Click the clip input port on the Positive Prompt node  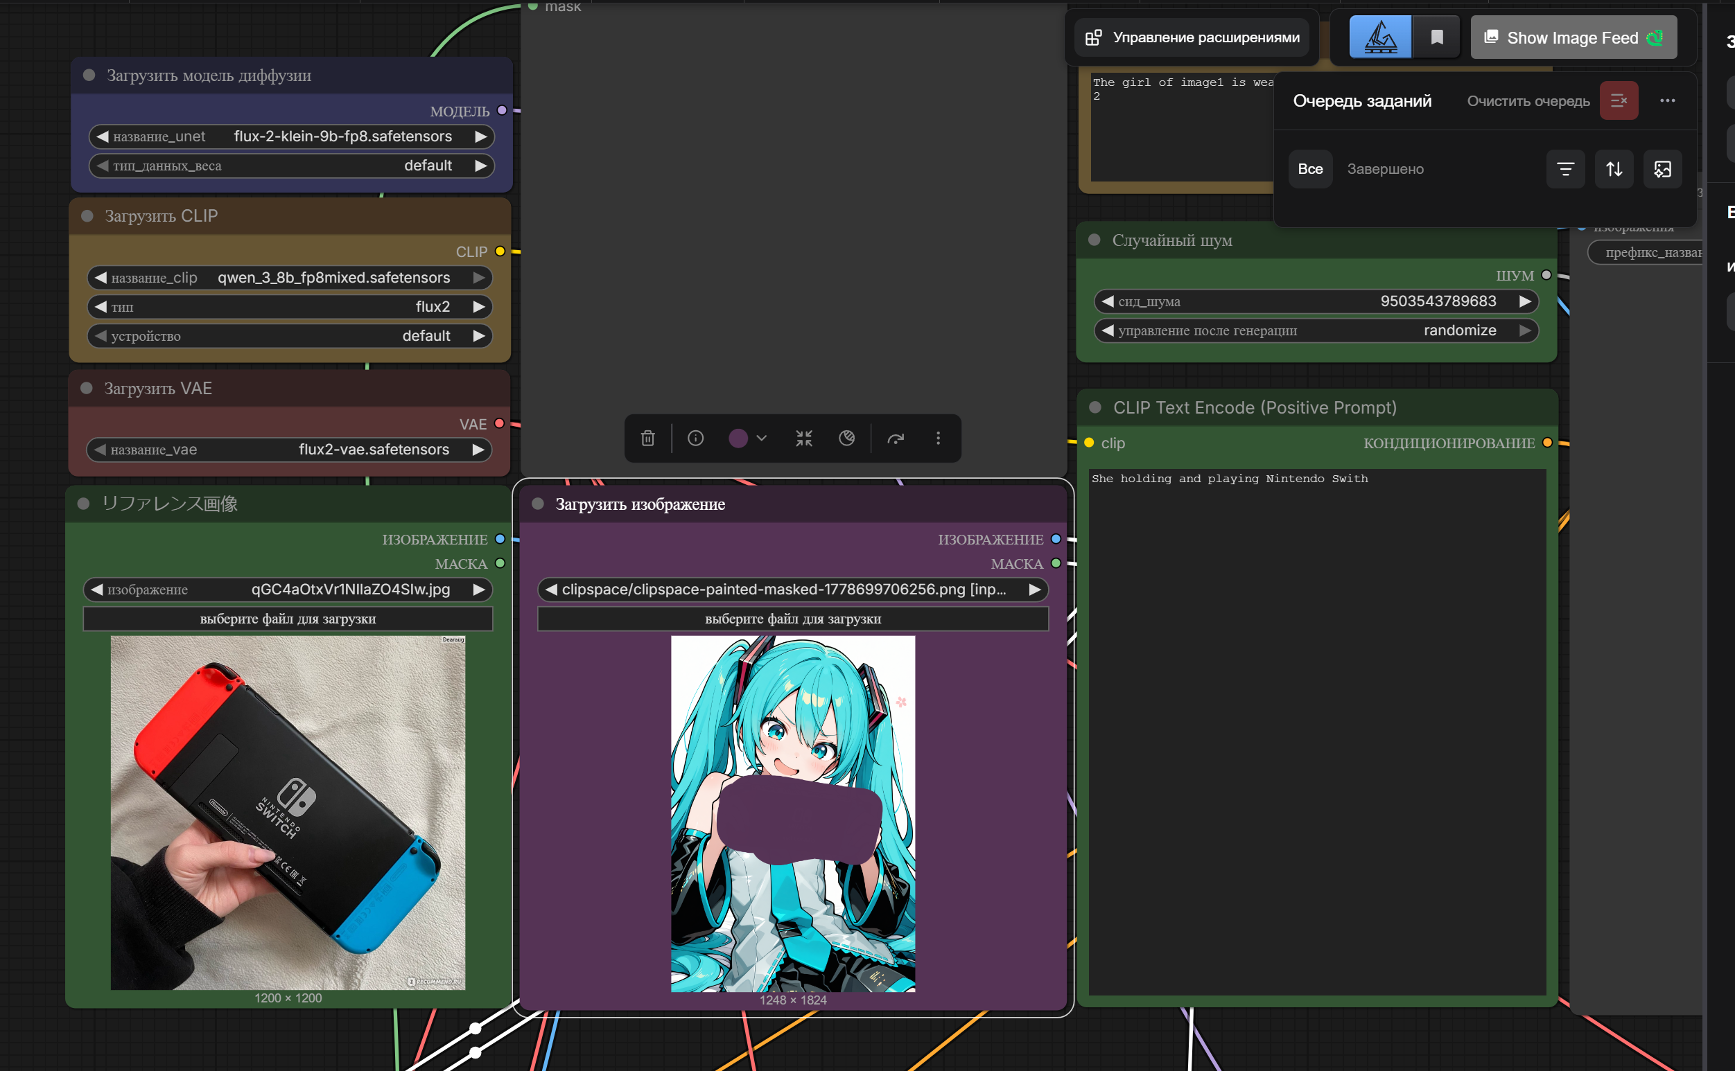coord(1090,443)
